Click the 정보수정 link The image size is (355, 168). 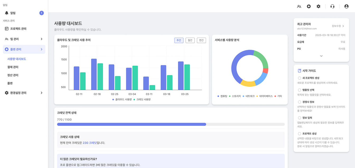338,26
